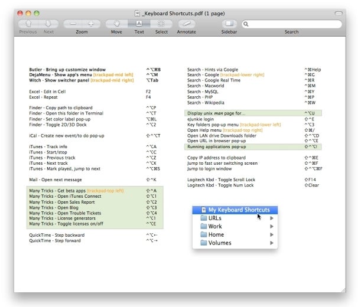This screenshot has width=358, height=307.
Task: Click the Volumes folder icon
Action: point(203,243)
